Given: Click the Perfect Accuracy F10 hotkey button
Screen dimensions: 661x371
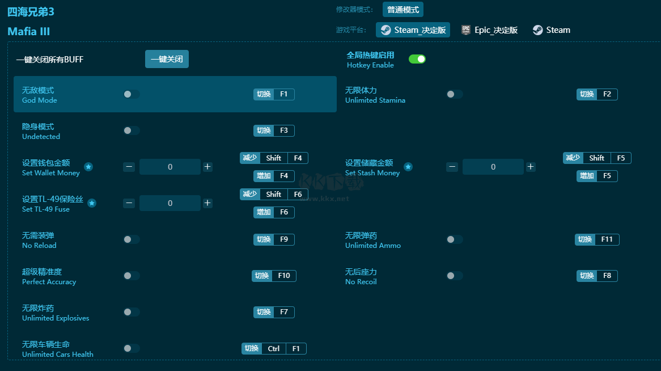Looking at the screenshot, I should [274, 276].
